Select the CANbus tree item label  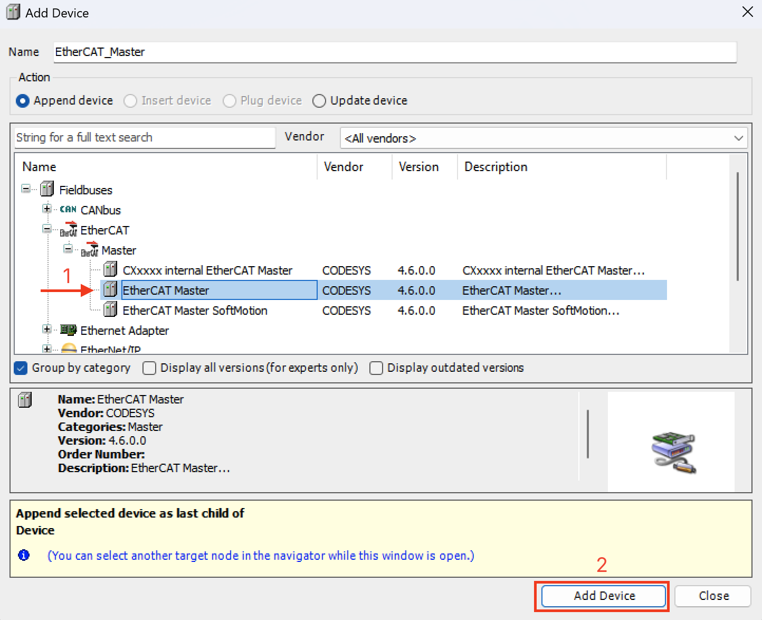tap(101, 210)
